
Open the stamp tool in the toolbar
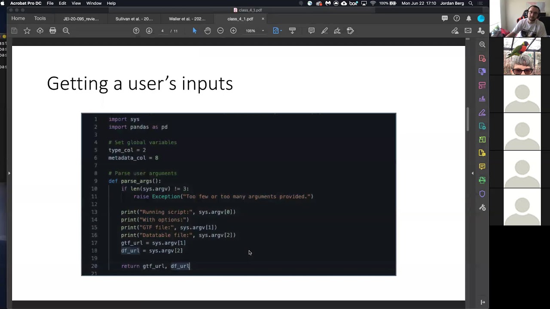click(x=350, y=30)
